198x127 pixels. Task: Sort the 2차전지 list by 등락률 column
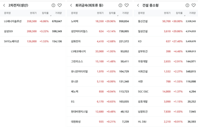pyautogui.click(x=45, y=13)
